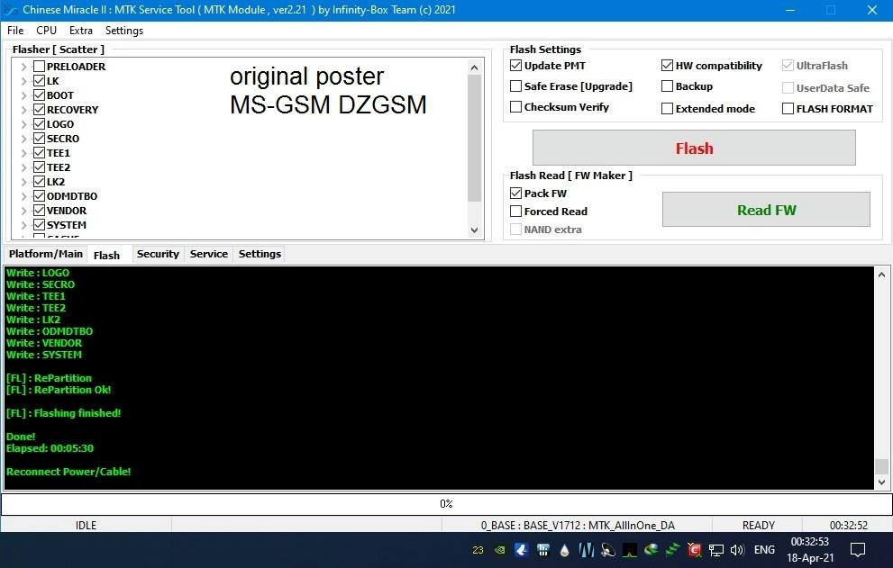Click the partition list scrollbar down arrow

tap(474, 230)
